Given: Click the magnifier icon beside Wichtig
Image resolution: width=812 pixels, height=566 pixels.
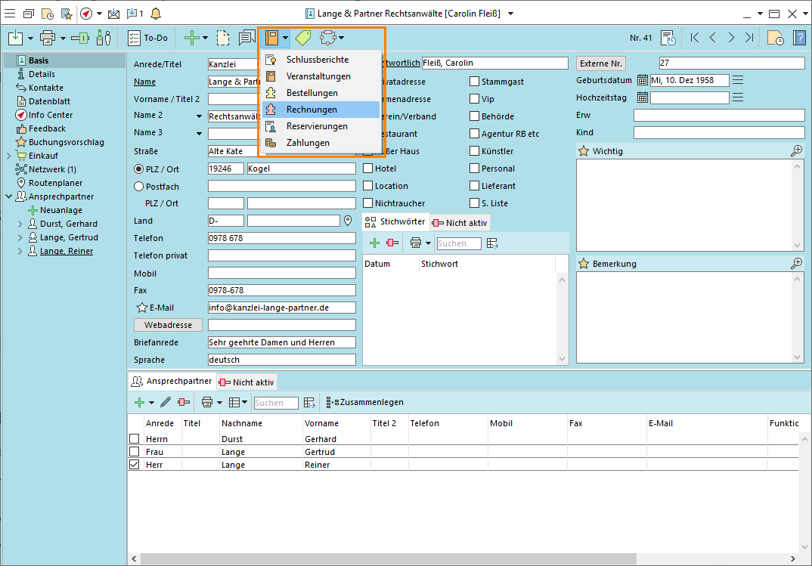Looking at the screenshot, I should click(796, 151).
